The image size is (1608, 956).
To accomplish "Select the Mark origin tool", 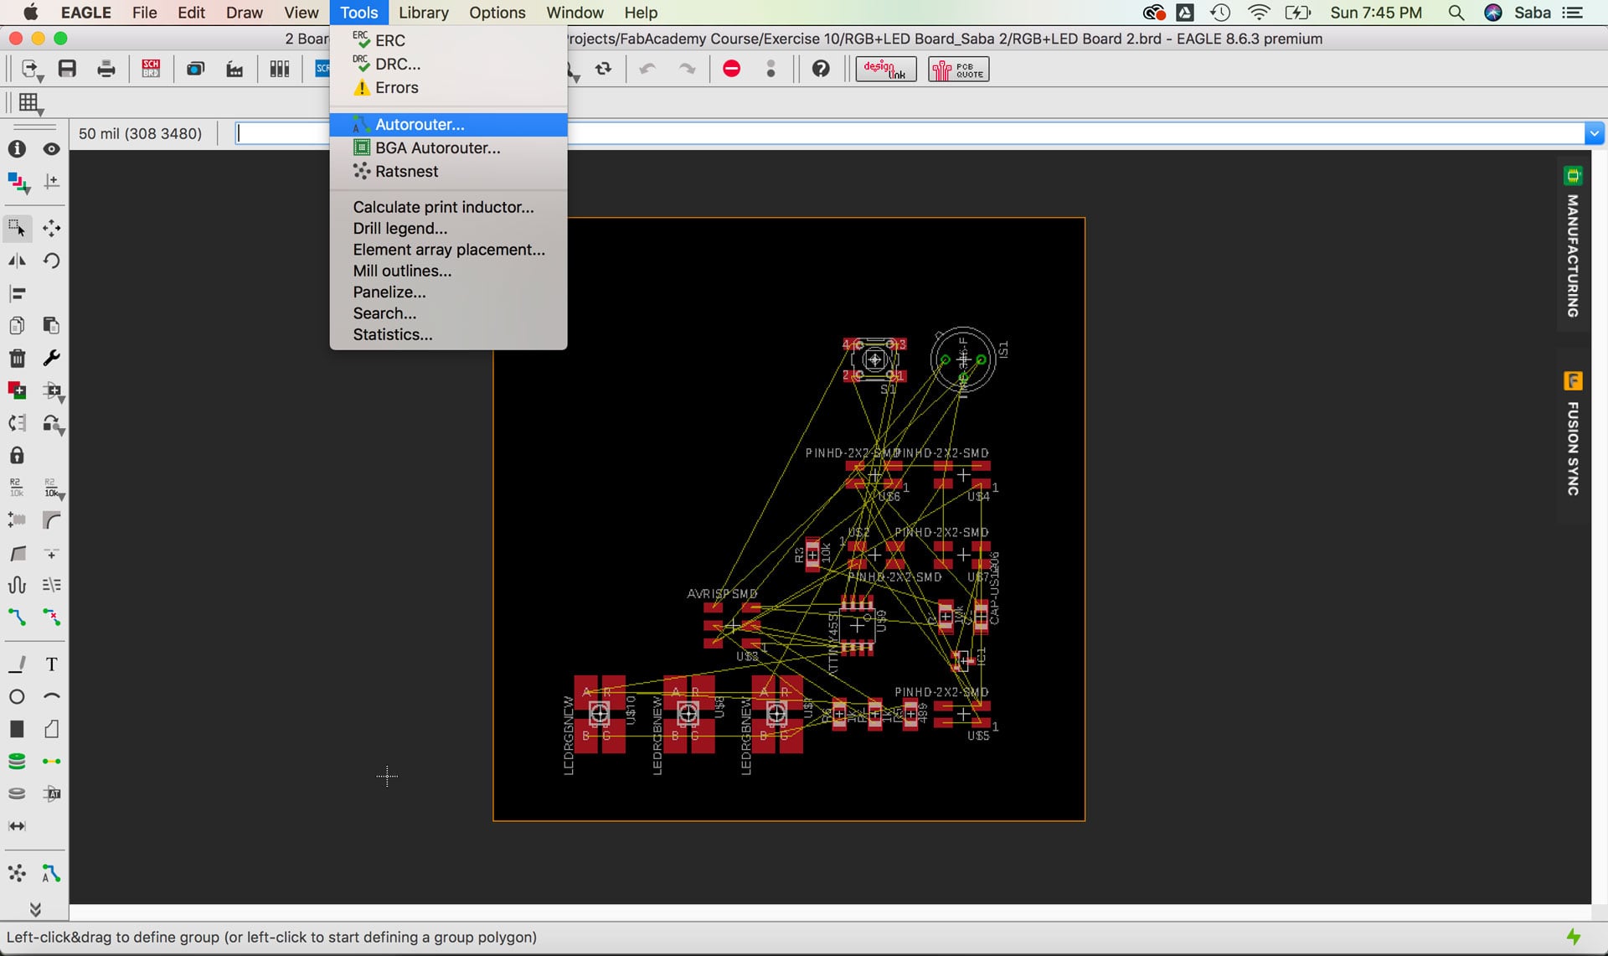I will pos(51,181).
